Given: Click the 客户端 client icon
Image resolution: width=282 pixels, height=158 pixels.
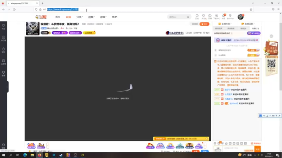Looking at the screenshot, I should pos(197,33).
